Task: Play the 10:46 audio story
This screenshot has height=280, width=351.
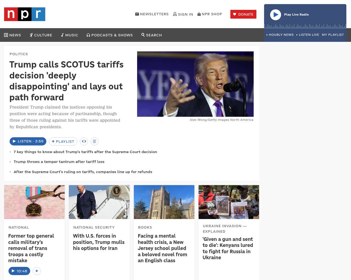Action: tap(19, 271)
